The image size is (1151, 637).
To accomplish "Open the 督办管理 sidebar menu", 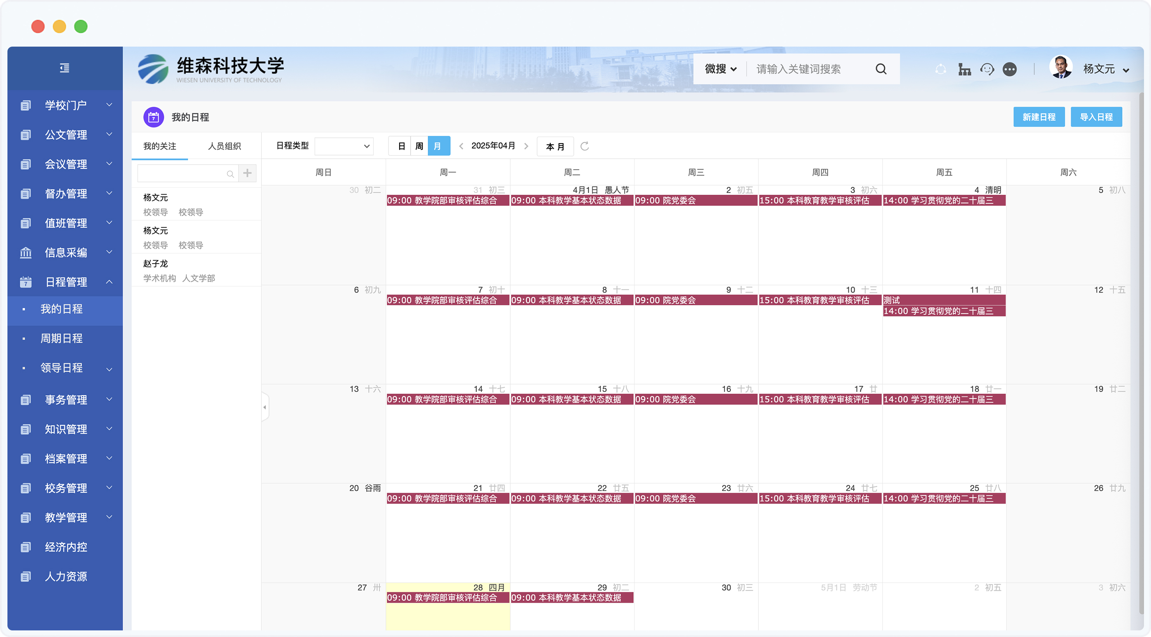I will (65, 194).
